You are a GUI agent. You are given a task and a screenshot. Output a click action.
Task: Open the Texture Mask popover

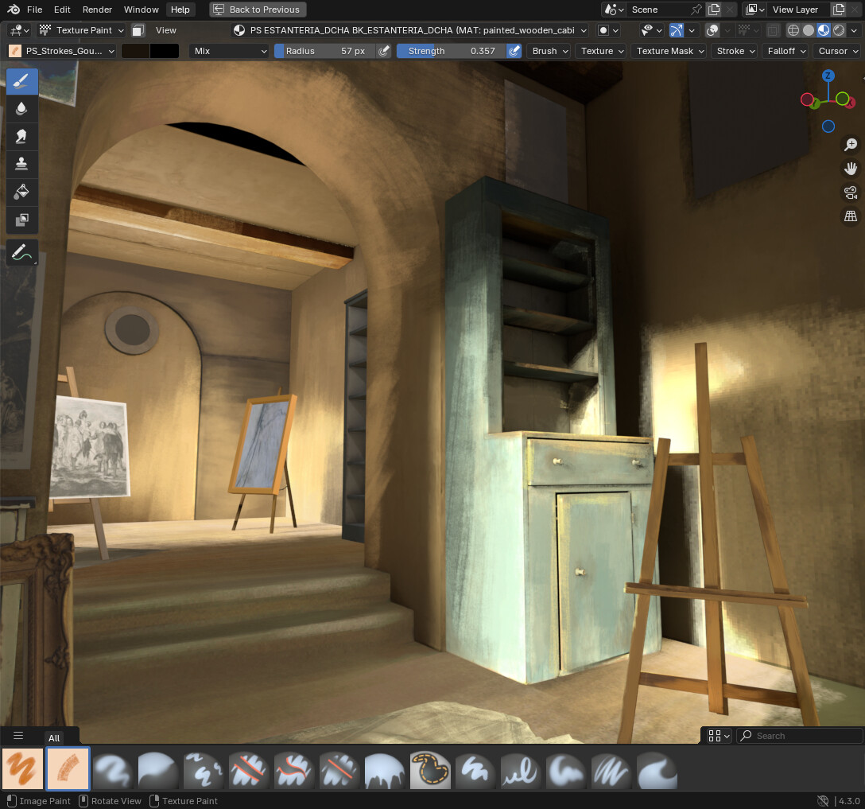coord(669,50)
